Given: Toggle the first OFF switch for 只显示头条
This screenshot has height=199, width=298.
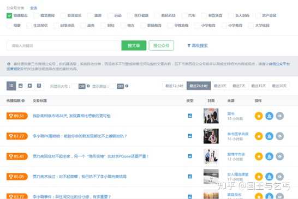Looking at the screenshot, I should [82, 86].
